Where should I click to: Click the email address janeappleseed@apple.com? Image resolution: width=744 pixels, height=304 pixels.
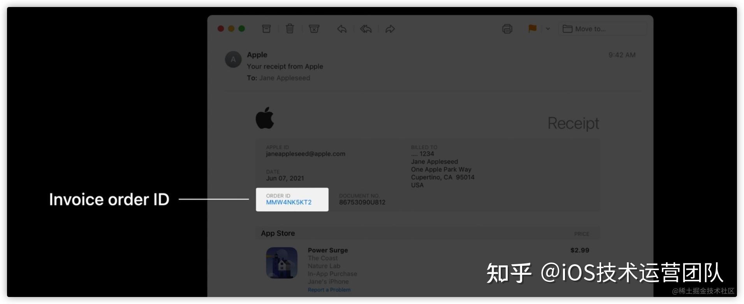pos(306,154)
